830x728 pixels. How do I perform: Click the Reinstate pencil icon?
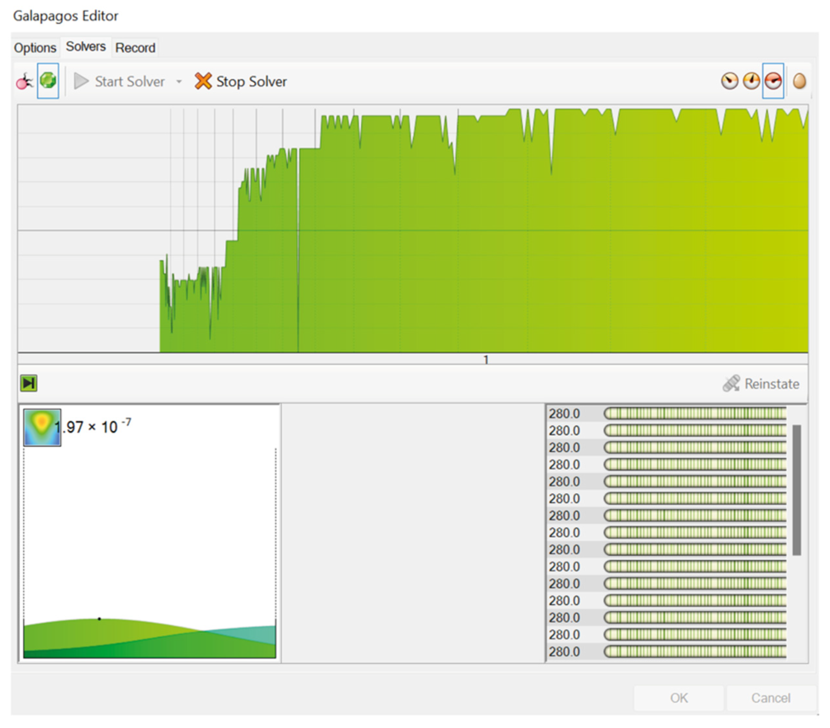(731, 383)
